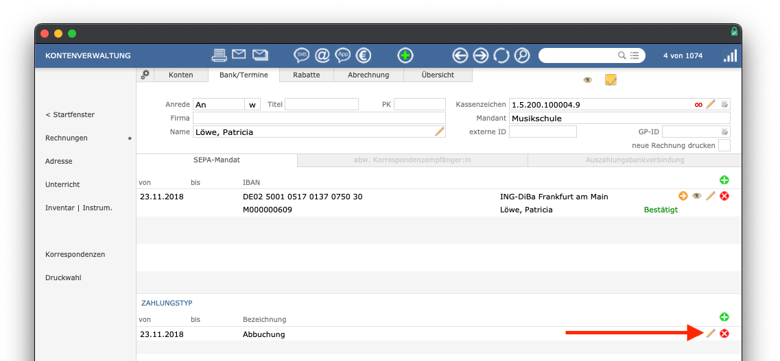Viewport: 780px width, 361px height.
Task: Open Unterricht in the sidebar
Action: pos(62,184)
